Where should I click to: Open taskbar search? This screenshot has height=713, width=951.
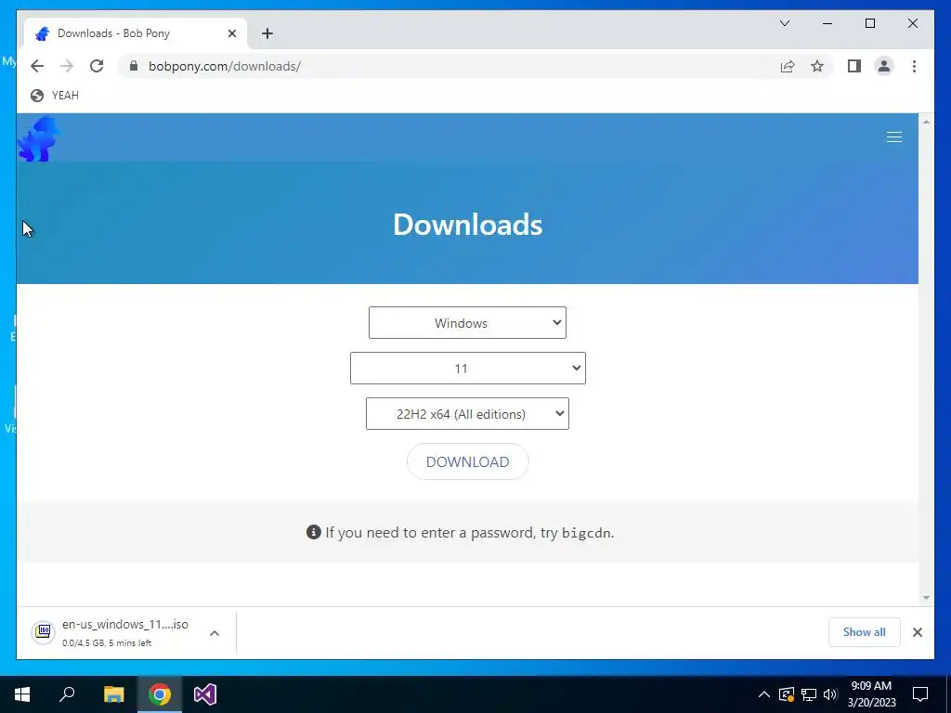(x=67, y=694)
